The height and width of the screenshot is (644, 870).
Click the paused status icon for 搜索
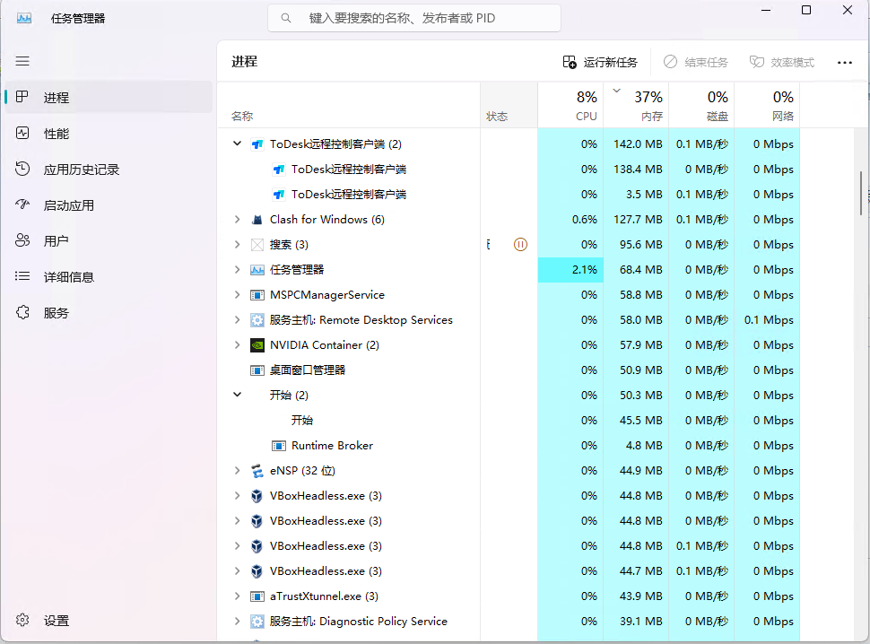(520, 245)
